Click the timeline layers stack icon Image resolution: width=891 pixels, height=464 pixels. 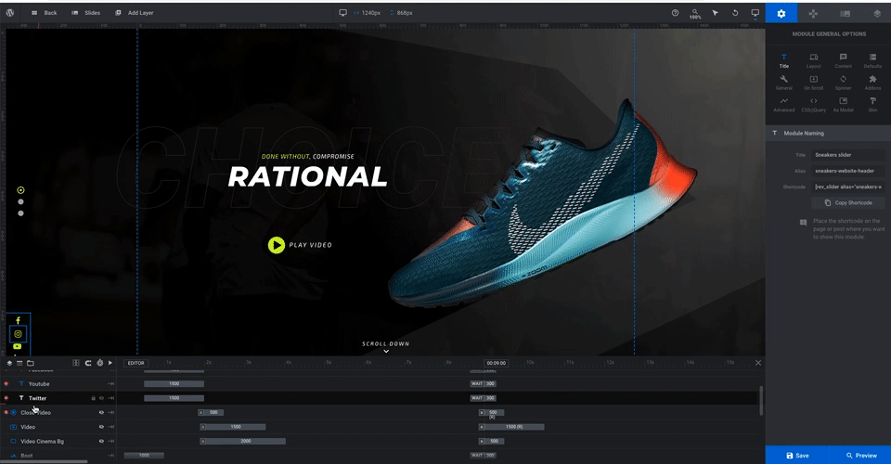tap(9, 363)
